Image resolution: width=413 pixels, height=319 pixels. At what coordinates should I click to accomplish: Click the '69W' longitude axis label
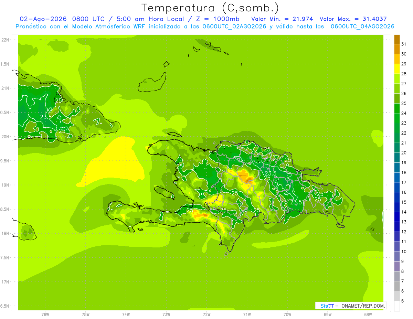pos(328,314)
